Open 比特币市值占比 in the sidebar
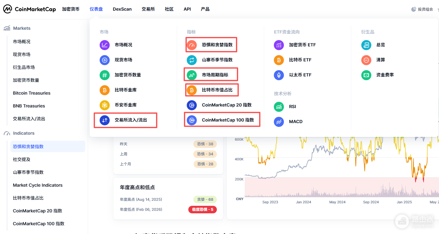The width and height of the screenshot is (439, 234). (28, 198)
